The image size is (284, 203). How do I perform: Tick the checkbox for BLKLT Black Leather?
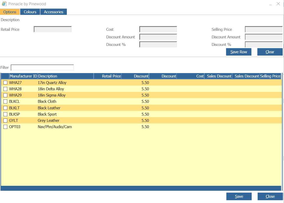point(5,108)
